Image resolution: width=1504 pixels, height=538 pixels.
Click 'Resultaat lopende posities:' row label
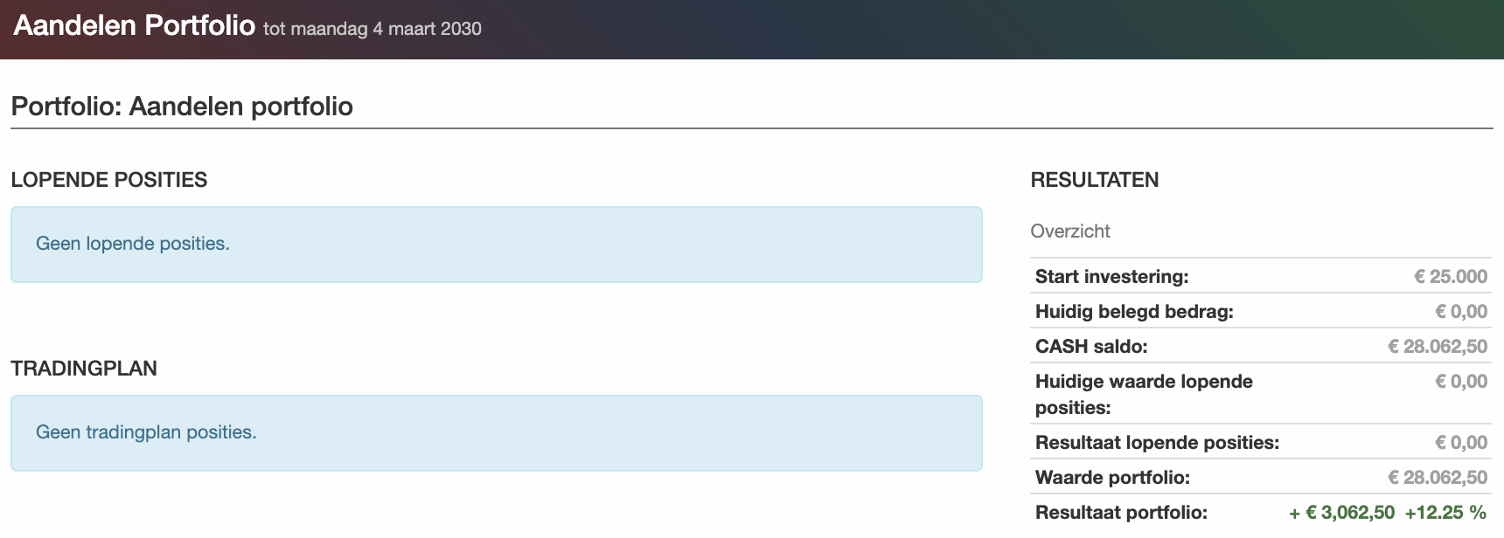(x=1157, y=443)
